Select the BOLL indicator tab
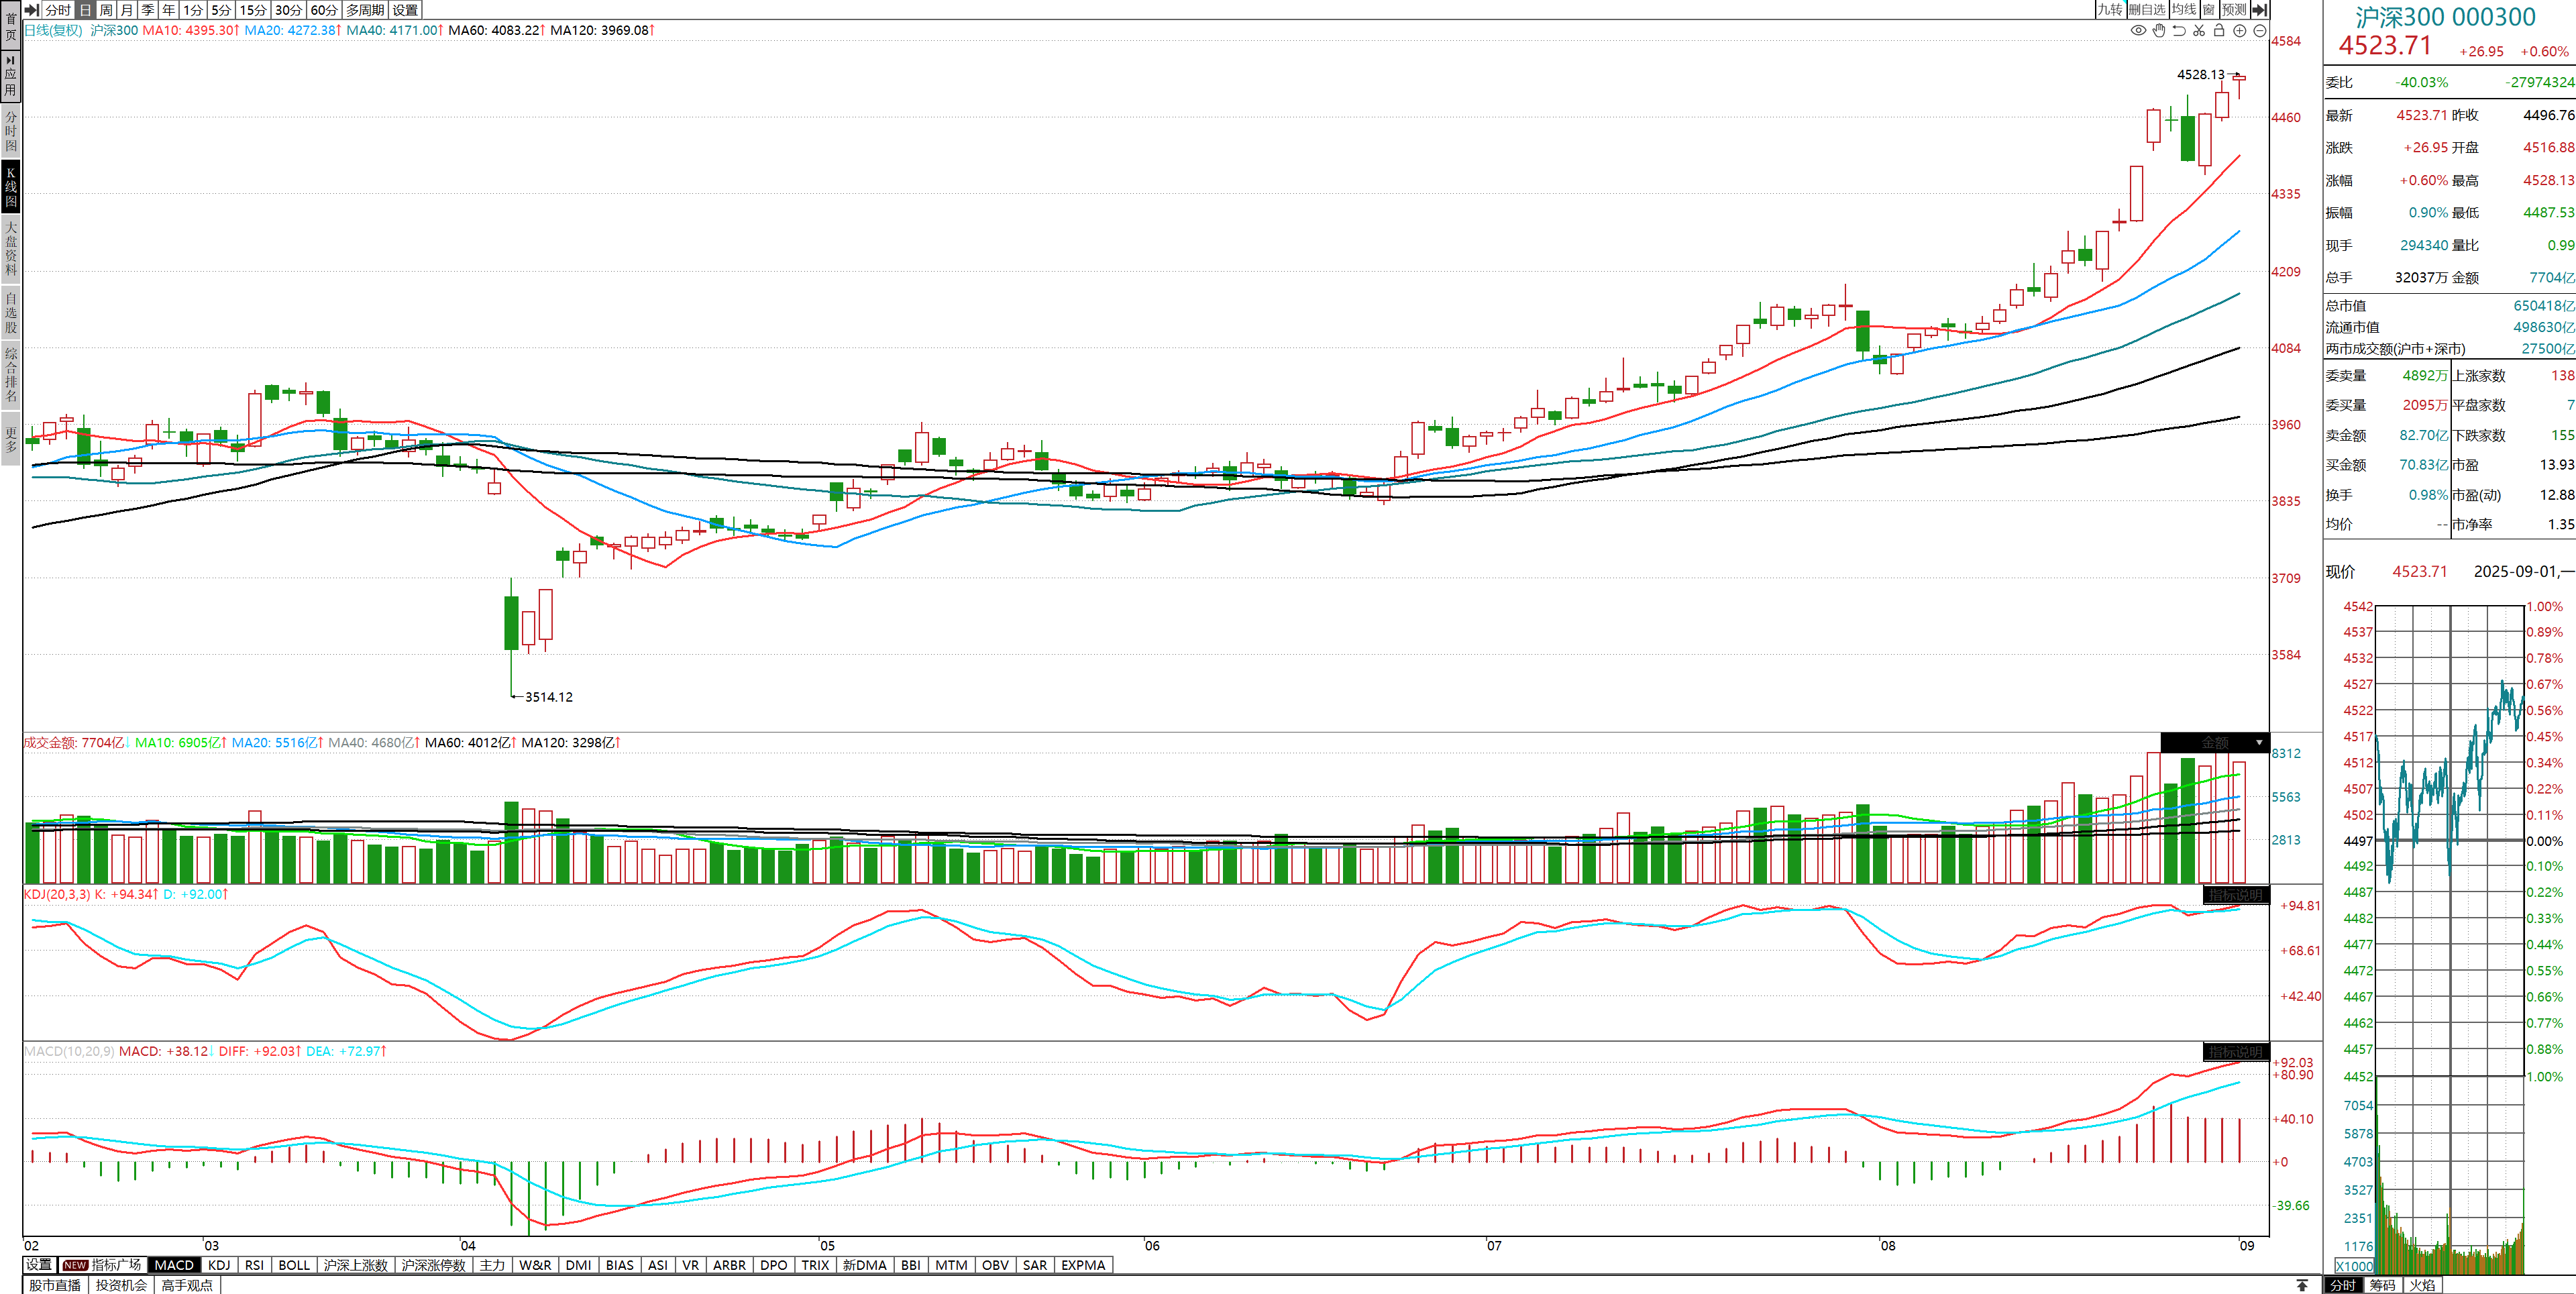Screen dimensions: 2576x1294 tap(294, 1265)
